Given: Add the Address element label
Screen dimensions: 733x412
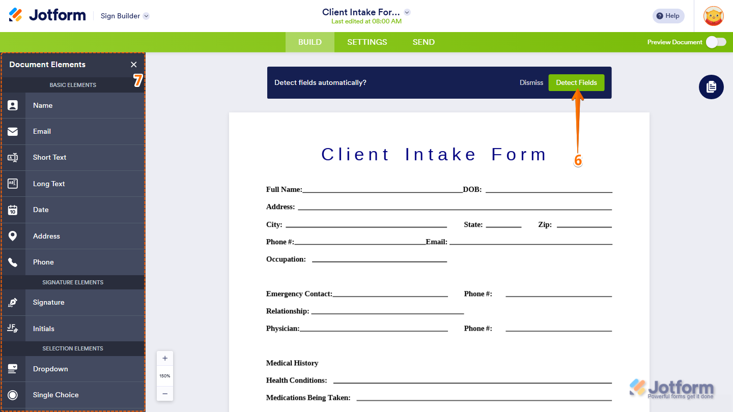Looking at the screenshot, I should (46, 236).
